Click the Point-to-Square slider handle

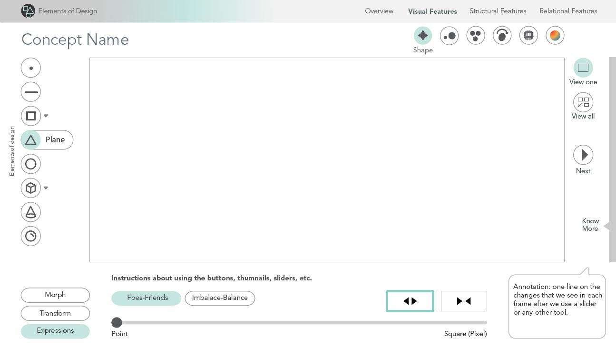coord(117,322)
